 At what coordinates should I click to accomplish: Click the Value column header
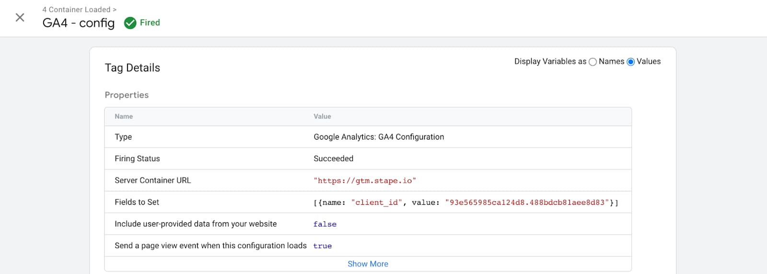coord(322,116)
